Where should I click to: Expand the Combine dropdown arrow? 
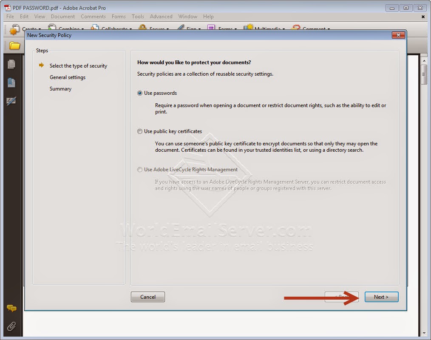(82, 29)
